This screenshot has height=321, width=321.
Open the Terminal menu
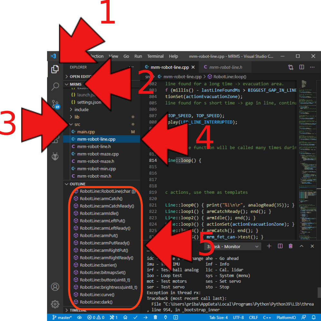(155, 56)
